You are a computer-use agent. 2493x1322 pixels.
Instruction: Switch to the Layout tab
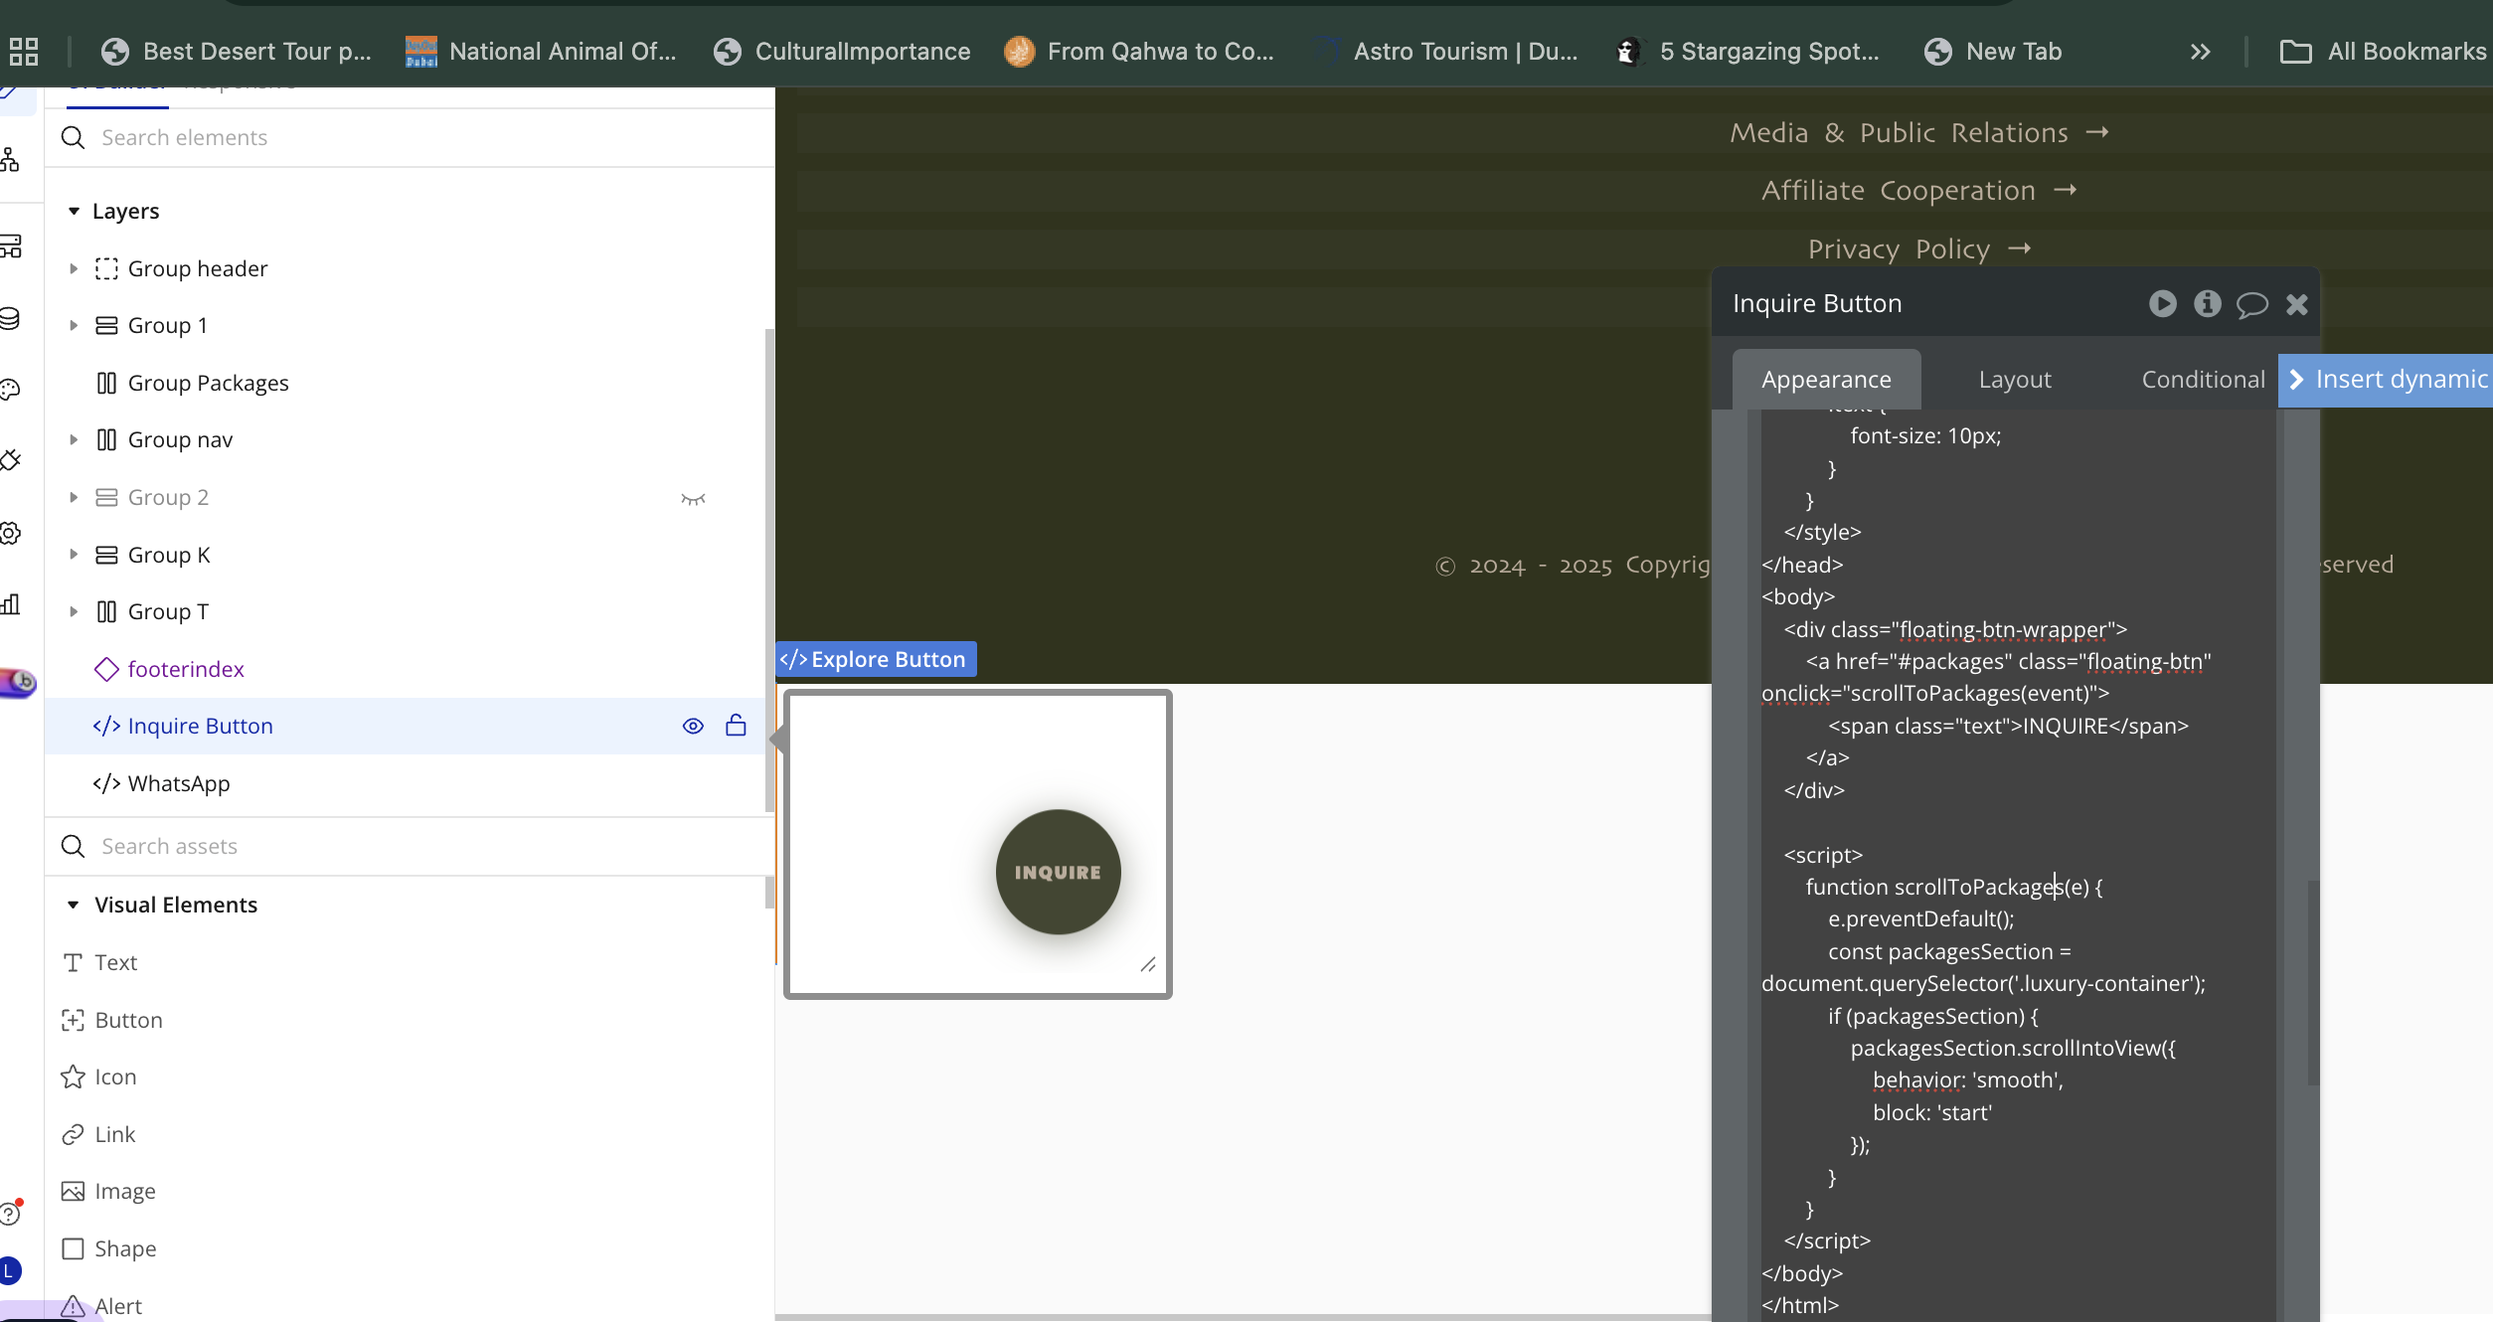2014,380
